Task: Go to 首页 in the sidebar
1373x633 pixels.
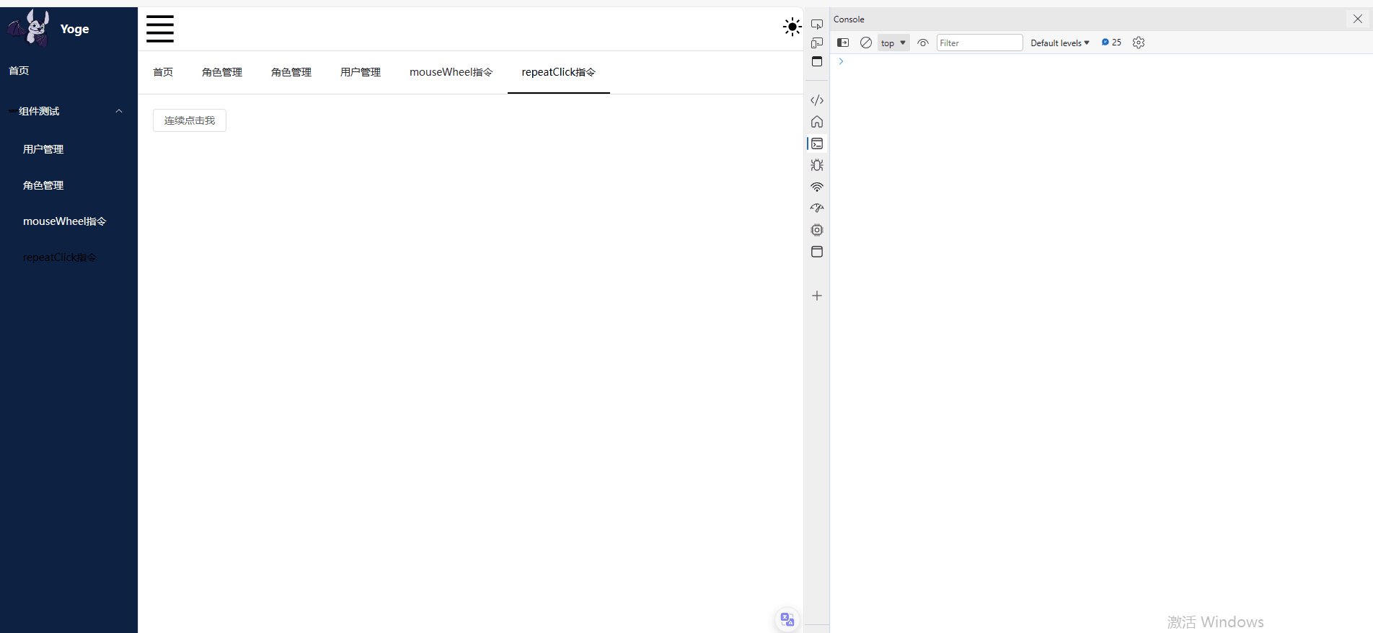Action: [x=19, y=71]
